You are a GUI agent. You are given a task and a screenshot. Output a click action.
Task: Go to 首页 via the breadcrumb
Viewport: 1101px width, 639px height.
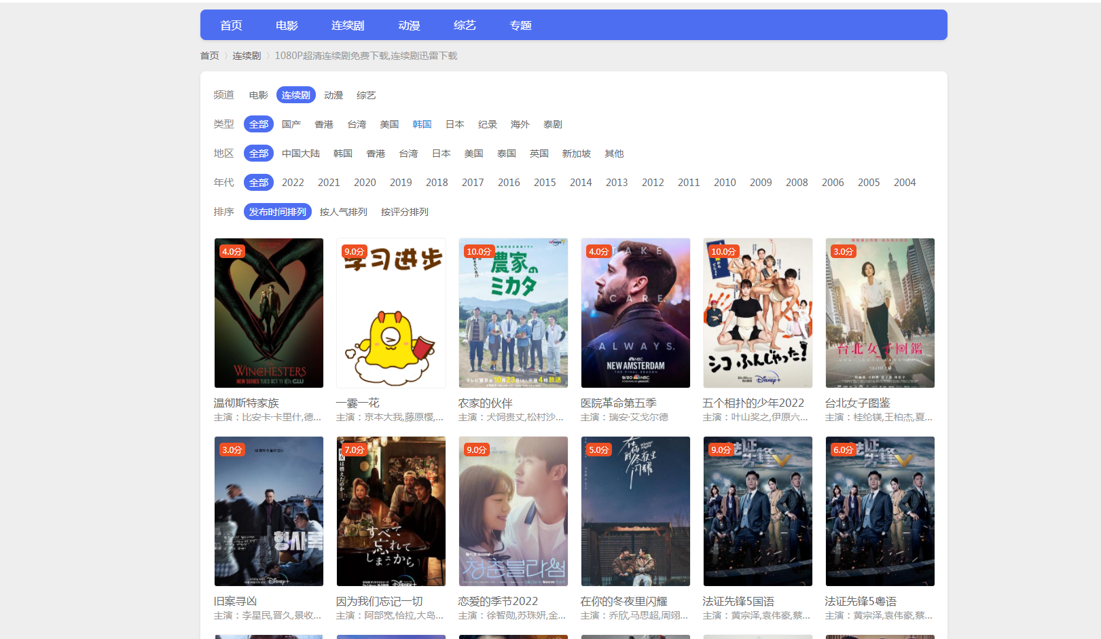click(x=209, y=56)
